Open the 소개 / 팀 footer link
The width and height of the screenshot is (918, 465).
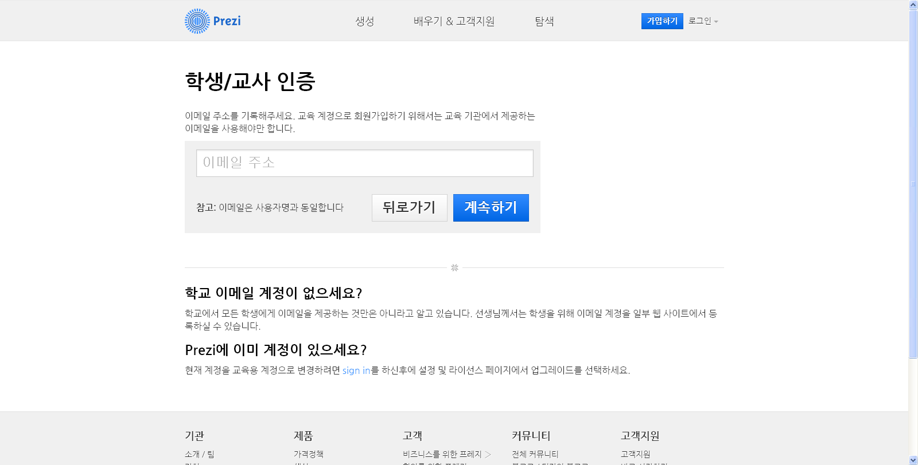200,454
